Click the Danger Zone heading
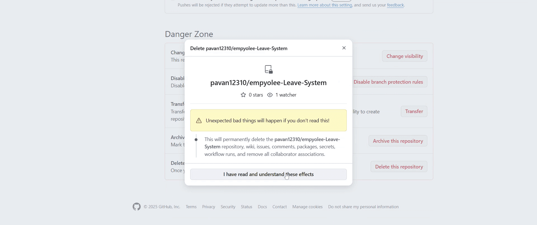Screen dimensions: 537x225 (189, 34)
